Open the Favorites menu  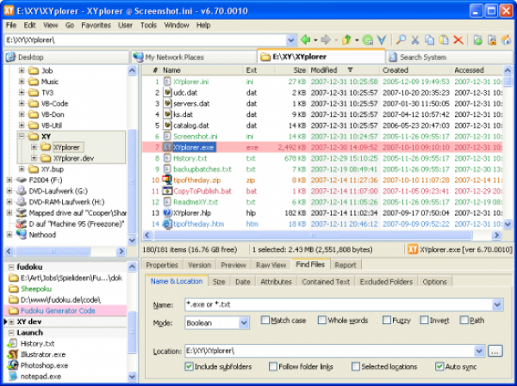tap(95, 25)
